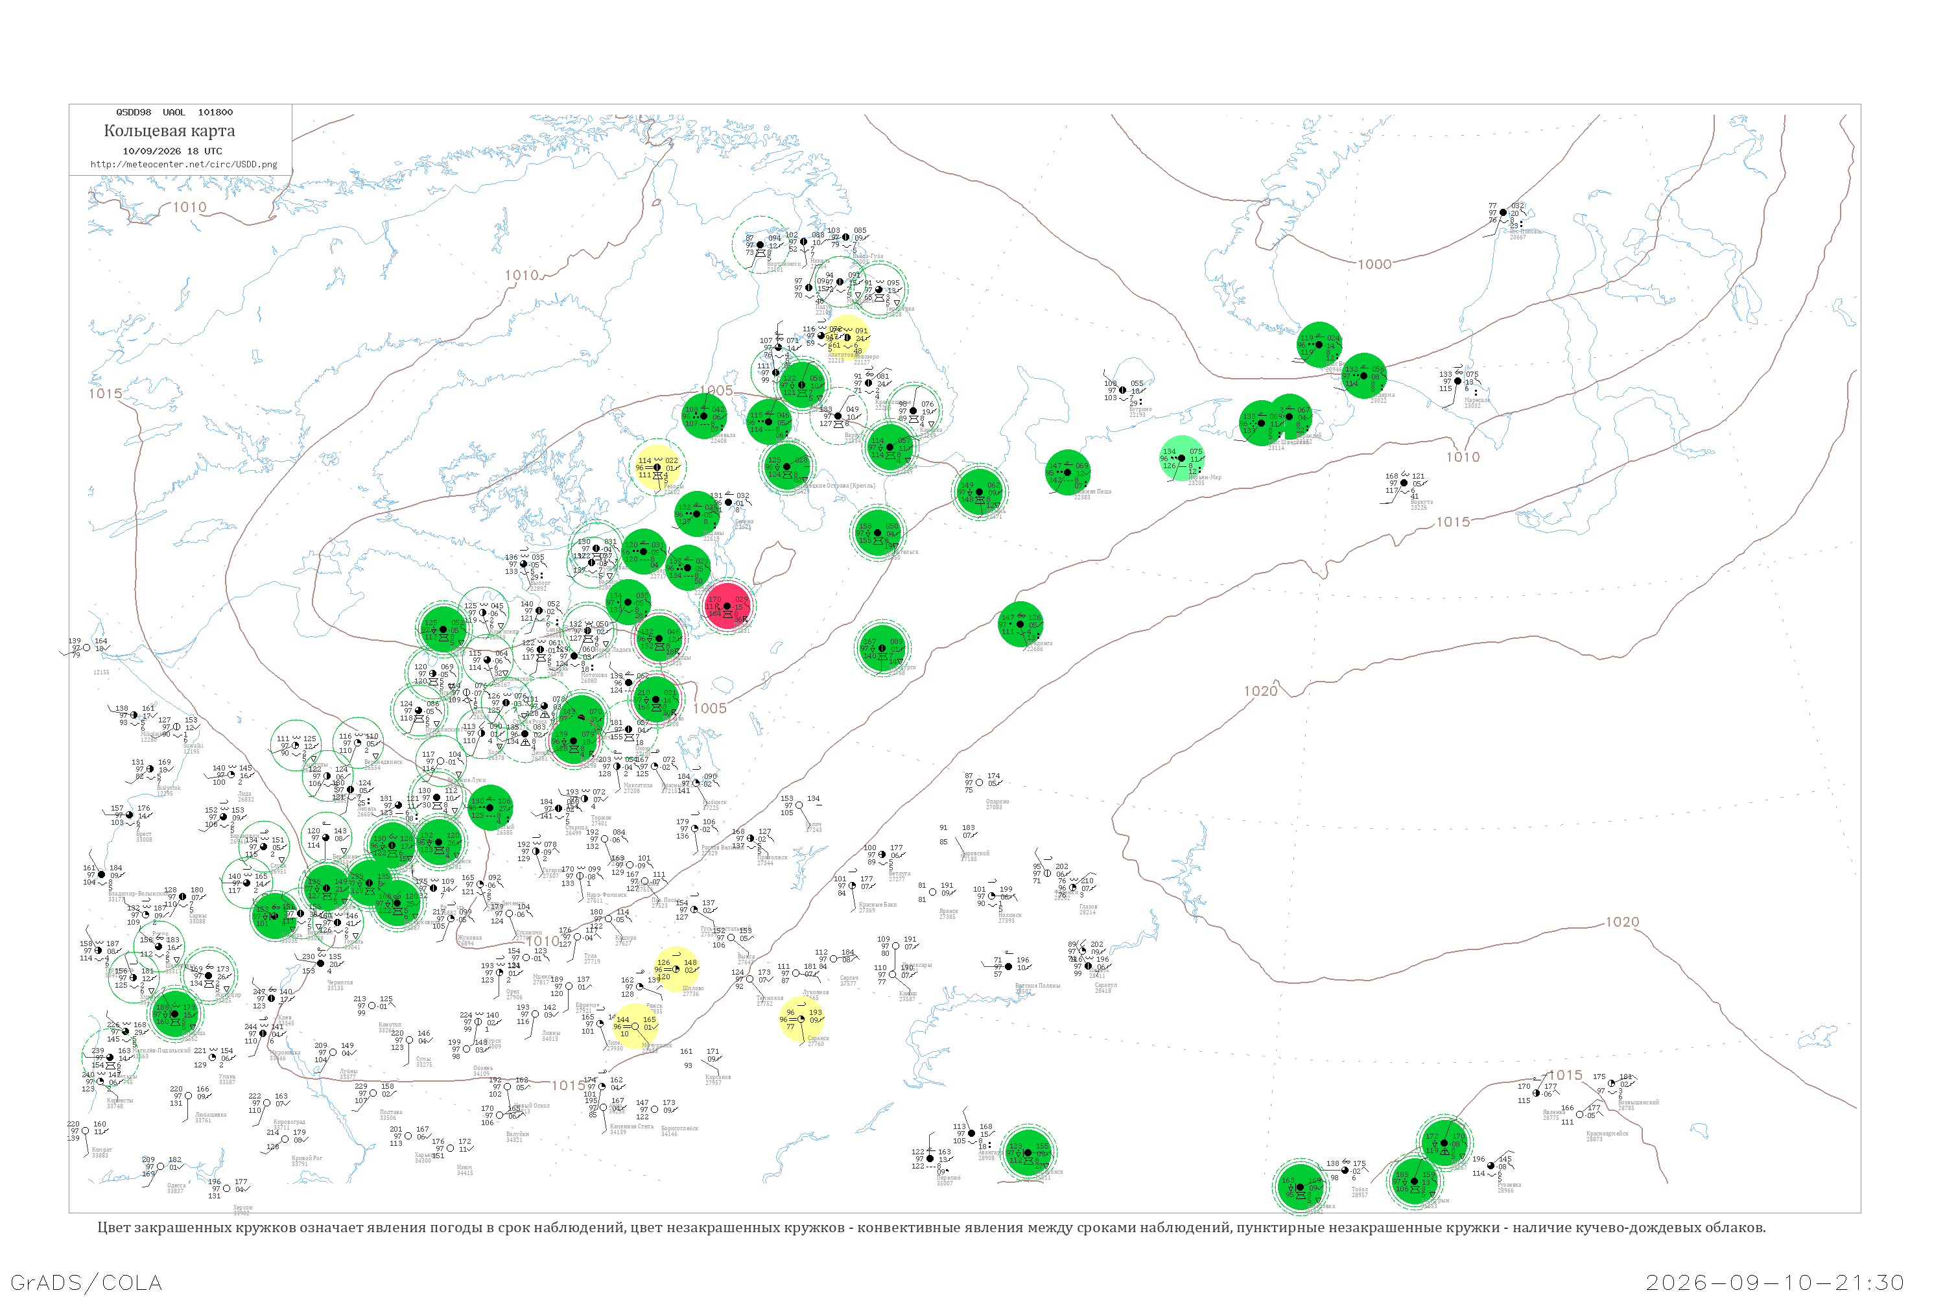Click the Russian legend caption below map
The width and height of the screenshot is (1945, 1297).
coord(932,1228)
